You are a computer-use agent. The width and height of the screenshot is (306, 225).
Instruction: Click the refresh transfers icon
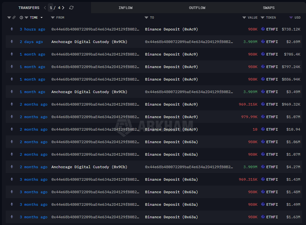[72, 8]
